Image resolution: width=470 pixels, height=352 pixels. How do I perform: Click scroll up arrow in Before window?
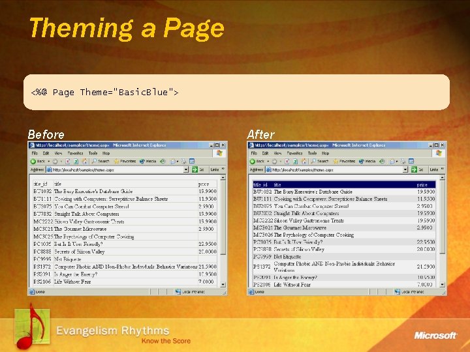(x=223, y=178)
